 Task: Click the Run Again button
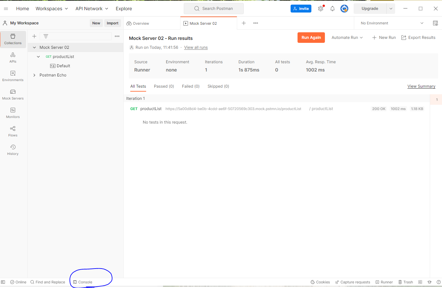311,38
